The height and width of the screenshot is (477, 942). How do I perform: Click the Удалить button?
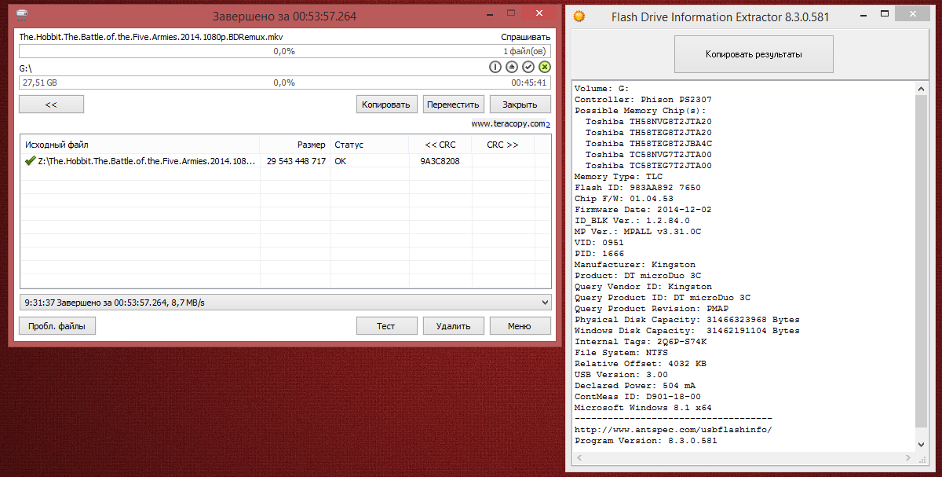453,326
